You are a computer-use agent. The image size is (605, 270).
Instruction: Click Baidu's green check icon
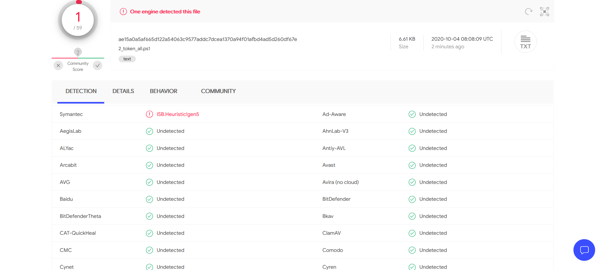[x=149, y=199]
